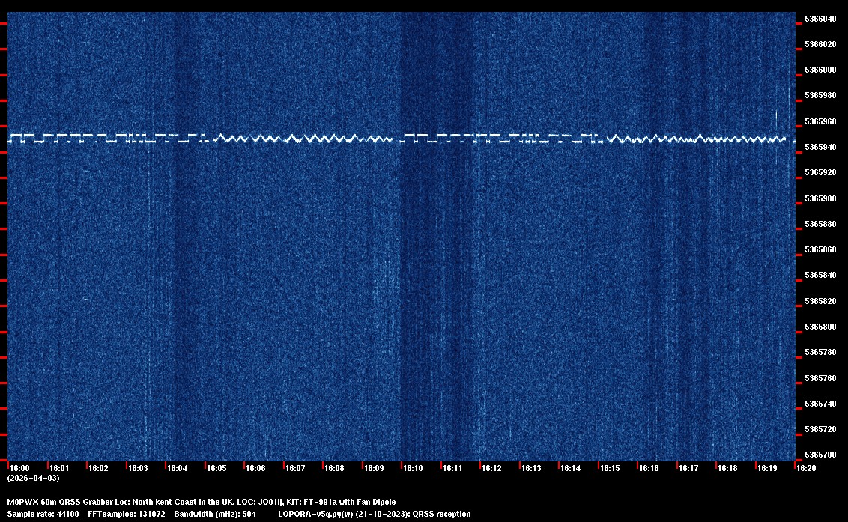Select the 5366000 frequency scale label
The height and width of the screenshot is (522, 848).
[820, 70]
